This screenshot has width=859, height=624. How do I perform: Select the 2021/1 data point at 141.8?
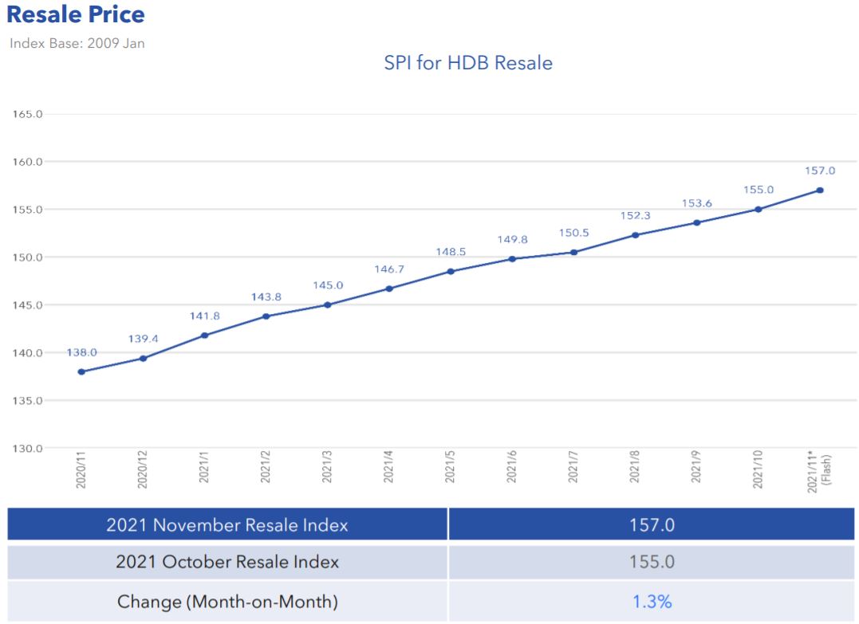[204, 336]
